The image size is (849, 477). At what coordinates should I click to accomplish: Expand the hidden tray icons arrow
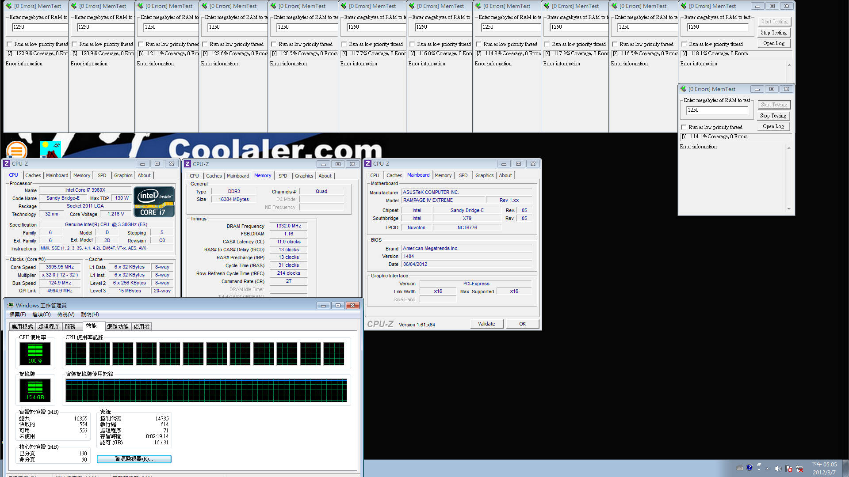pyautogui.click(x=767, y=469)
